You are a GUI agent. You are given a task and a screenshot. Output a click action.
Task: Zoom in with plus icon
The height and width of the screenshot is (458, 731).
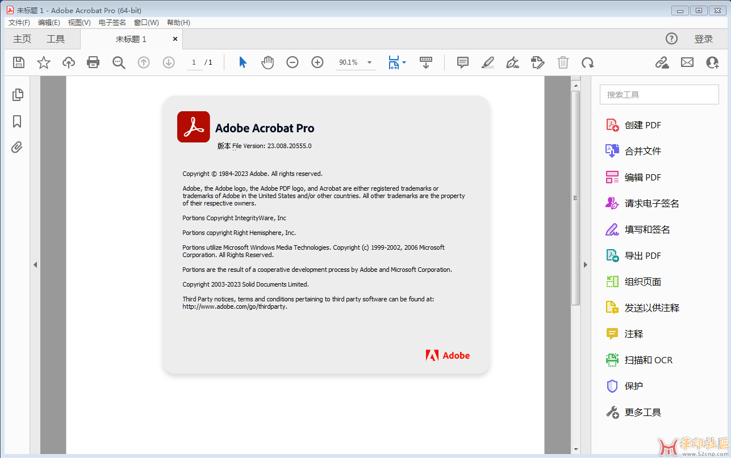318,62
